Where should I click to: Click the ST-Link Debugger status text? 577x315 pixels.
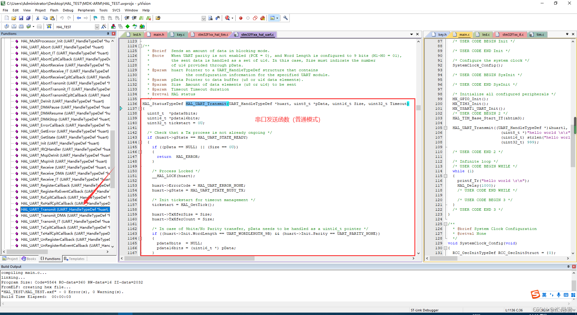424,310
